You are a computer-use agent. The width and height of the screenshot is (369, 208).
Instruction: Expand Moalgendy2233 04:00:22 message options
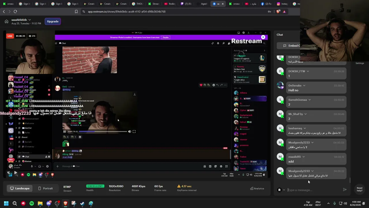pos(312,171)
